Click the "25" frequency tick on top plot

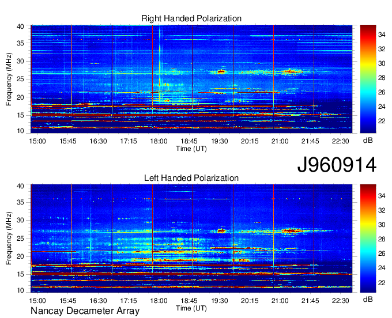tap(20, 79)
